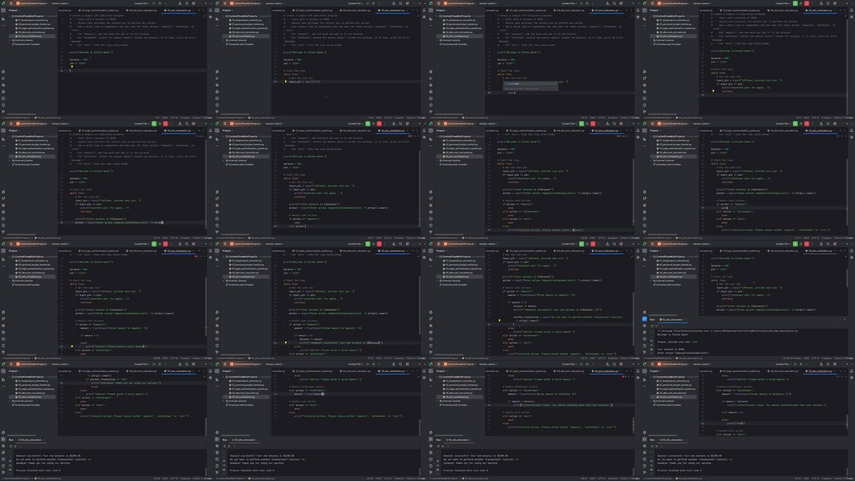Switch to 04_discount_calculator.py tab in 14:1 caret screenshot
The image size is (855, 481).
[x=142, y=10]
